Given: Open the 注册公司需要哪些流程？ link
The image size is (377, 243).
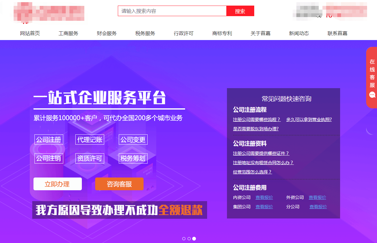Looking at the screenshot, I should pos(257,119).
